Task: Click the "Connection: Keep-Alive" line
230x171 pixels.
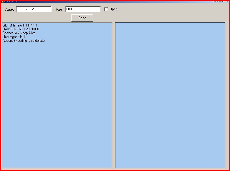Action: click(x=19, y=33)
